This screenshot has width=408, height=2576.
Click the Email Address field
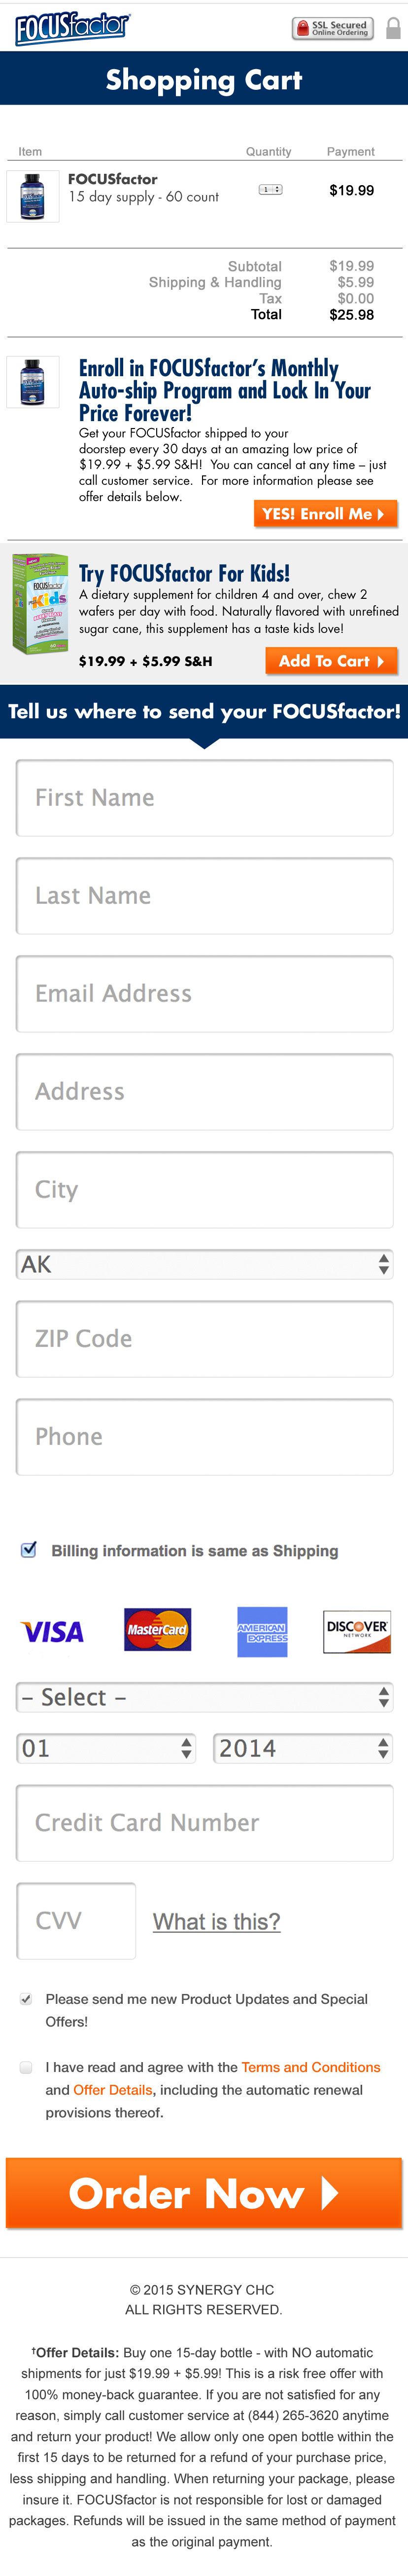point(204,993)
